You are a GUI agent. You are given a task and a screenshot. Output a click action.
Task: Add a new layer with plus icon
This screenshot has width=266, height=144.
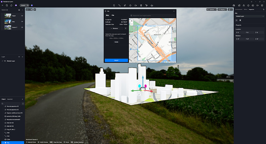[19, 57]
